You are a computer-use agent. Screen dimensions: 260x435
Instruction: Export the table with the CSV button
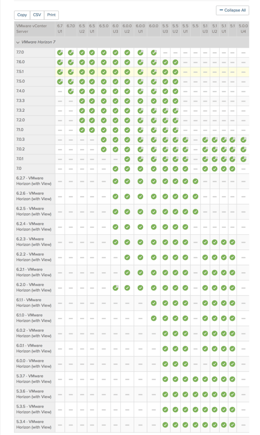click(37, 15)
